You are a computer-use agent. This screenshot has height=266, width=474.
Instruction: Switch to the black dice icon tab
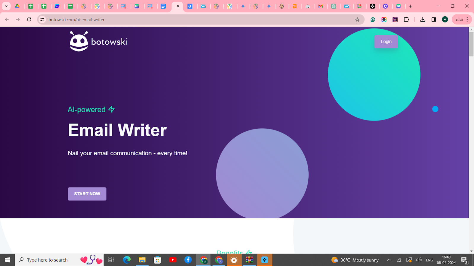click(x=373, y=6)
